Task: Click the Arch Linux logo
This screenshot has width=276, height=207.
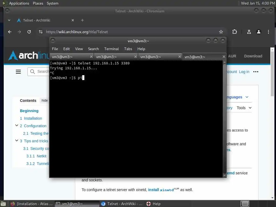Action: coord(28,56)
